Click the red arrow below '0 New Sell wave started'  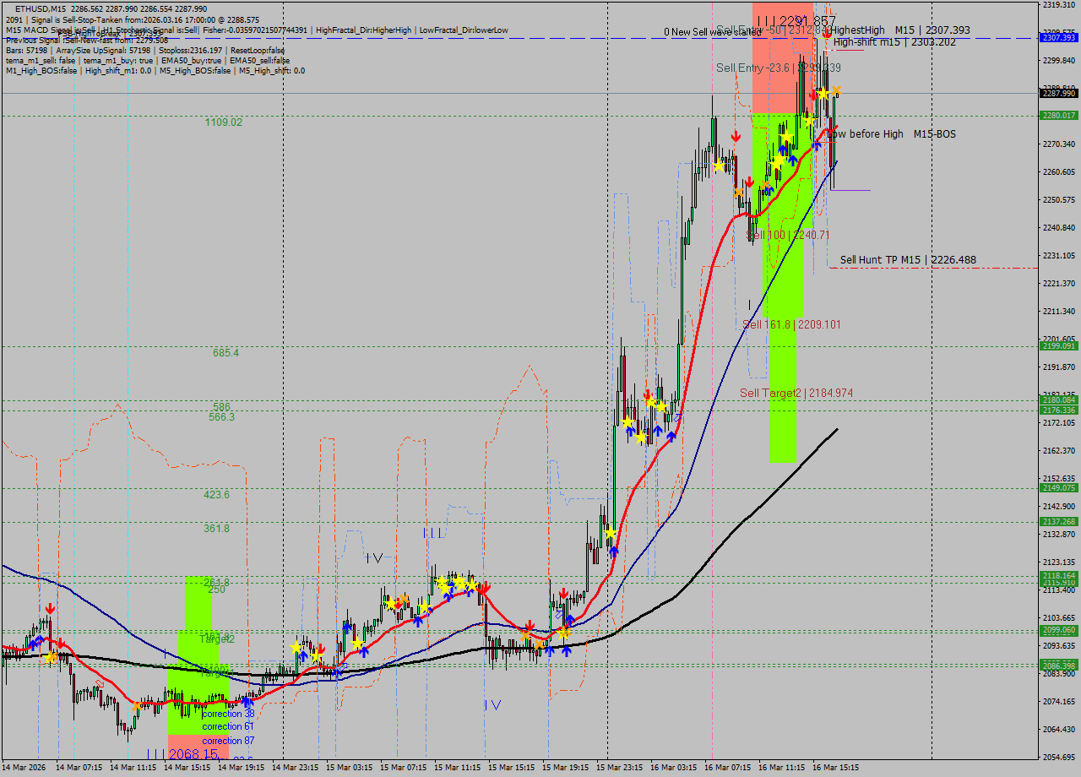pyautogui.click(x=736, y=137)
